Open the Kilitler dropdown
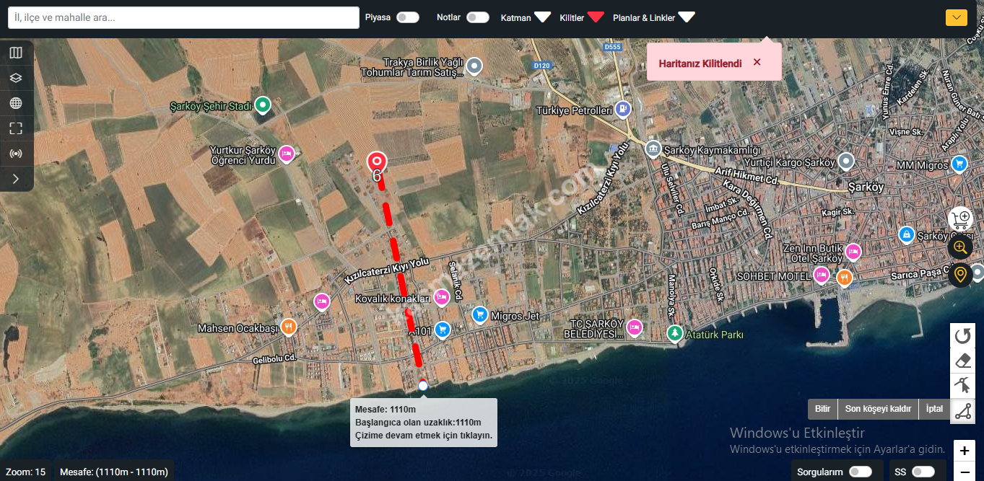The image size is (984, 481). tap(595, 17)
